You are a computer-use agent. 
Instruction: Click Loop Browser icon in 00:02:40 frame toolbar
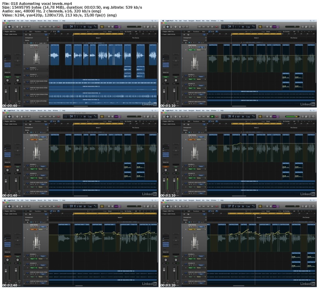click(151, 206)
